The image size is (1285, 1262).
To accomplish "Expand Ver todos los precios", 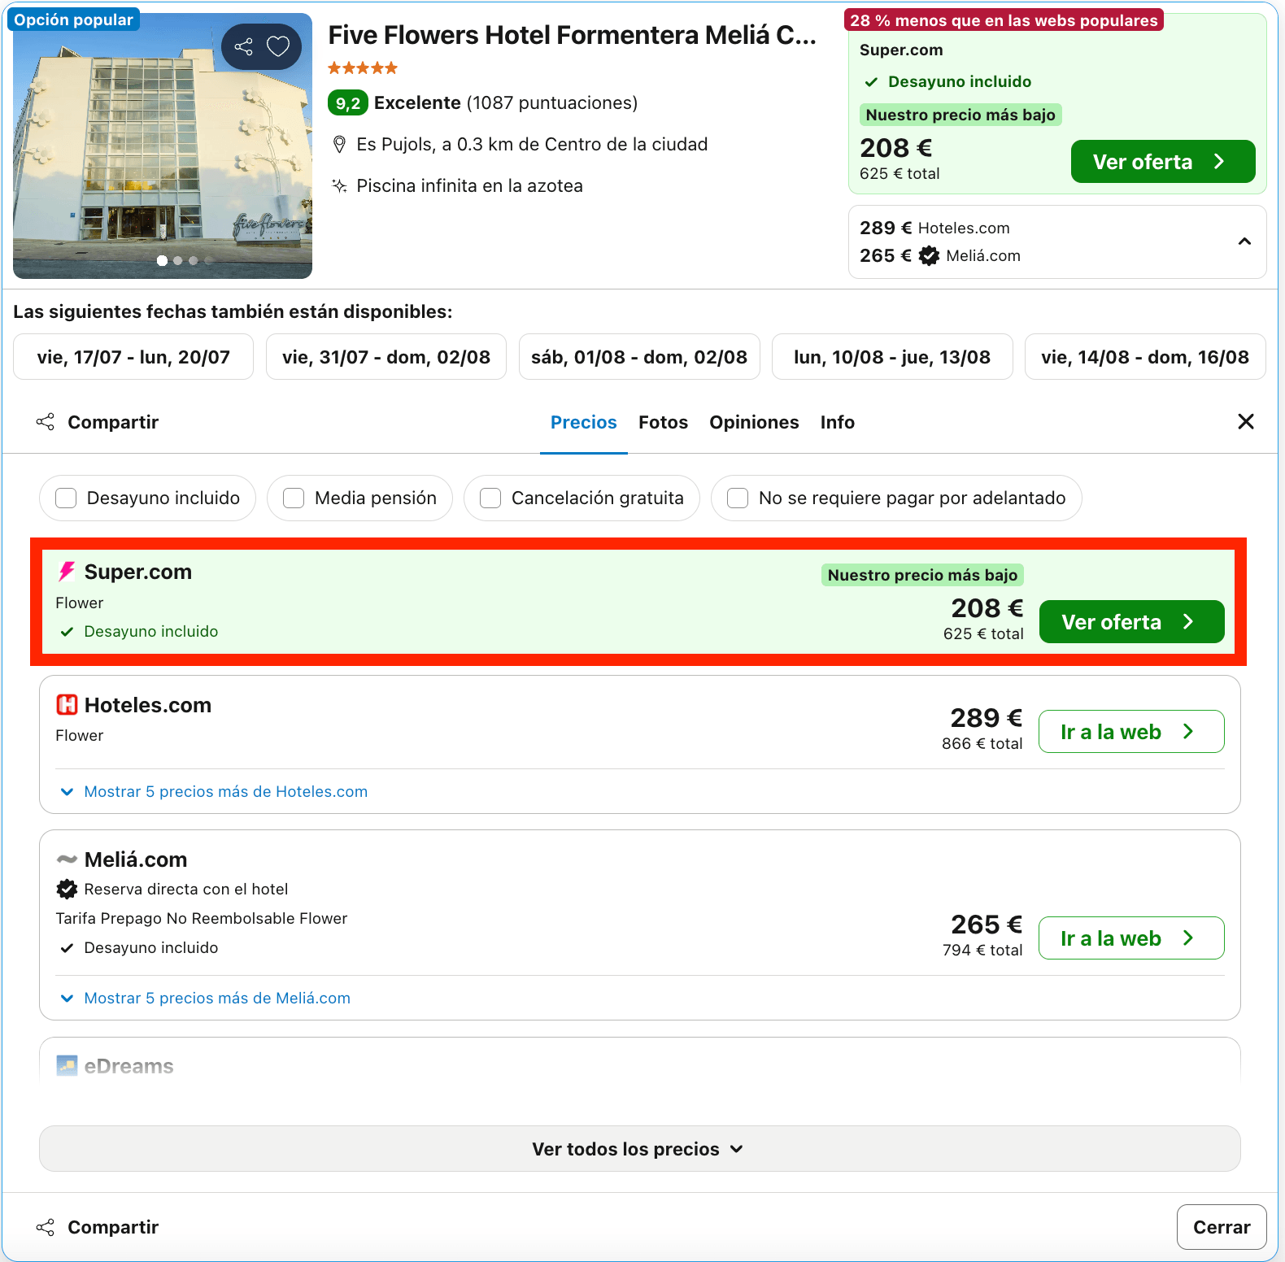I will pos(639,1148).
